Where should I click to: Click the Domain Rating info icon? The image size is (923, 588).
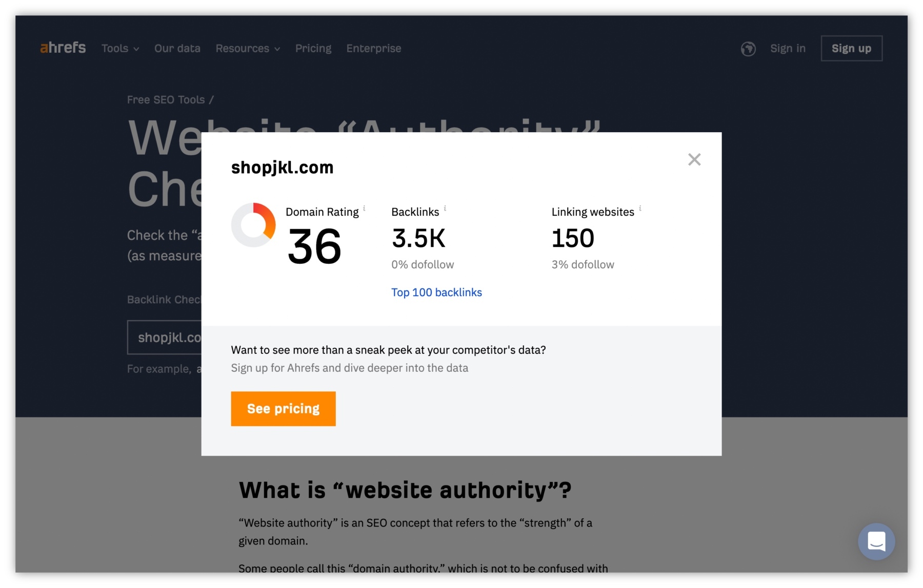coord(364,207)
